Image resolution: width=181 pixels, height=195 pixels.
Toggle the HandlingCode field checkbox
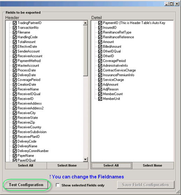tap(15, 37)
